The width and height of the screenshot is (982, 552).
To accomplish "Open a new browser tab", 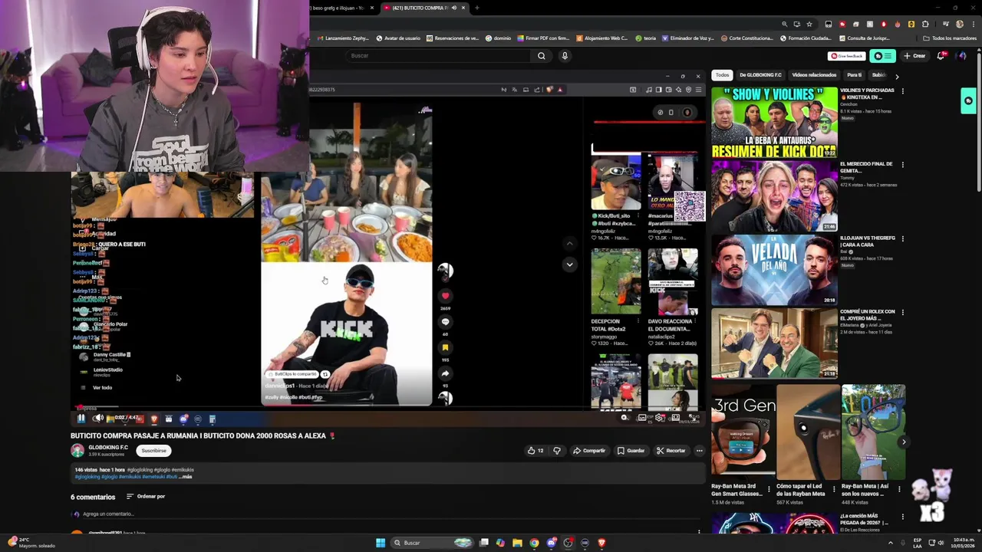I will (476, 8).
